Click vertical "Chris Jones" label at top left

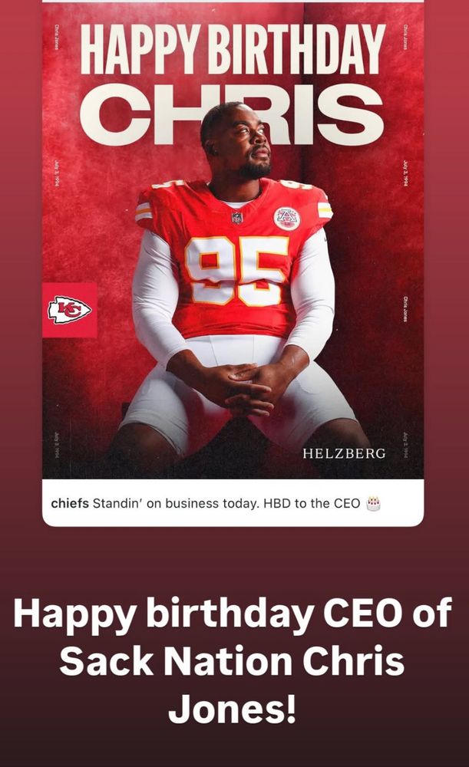[x=57, y=37]
